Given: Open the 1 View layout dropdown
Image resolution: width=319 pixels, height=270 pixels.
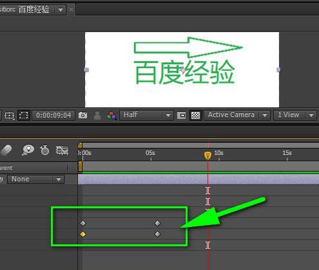Looking at the screenshot, I should [295, 115].
